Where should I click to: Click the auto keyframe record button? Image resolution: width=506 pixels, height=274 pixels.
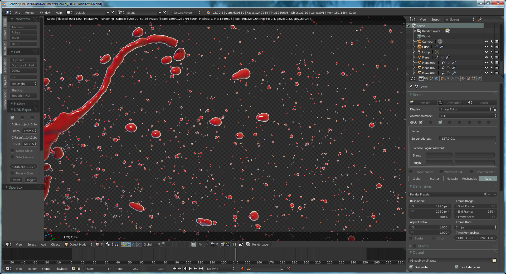pos(242,268)
